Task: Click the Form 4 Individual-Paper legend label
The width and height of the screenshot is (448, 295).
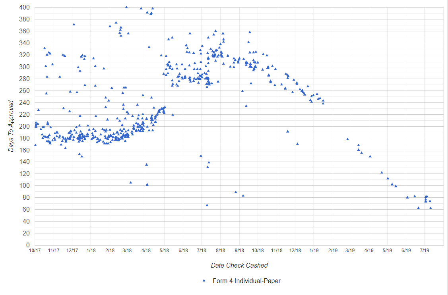Action: (246, 281)
